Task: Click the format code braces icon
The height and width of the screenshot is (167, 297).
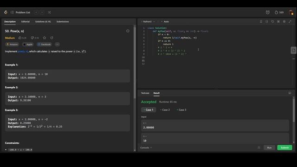Action: [267, 22]
